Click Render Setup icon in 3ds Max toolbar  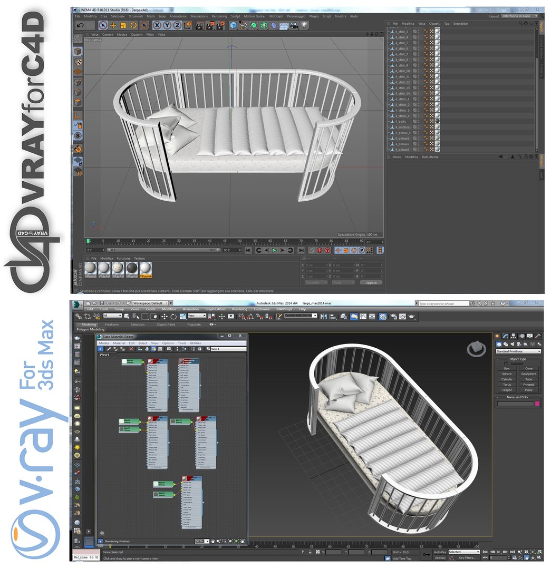tap(393, 317)
